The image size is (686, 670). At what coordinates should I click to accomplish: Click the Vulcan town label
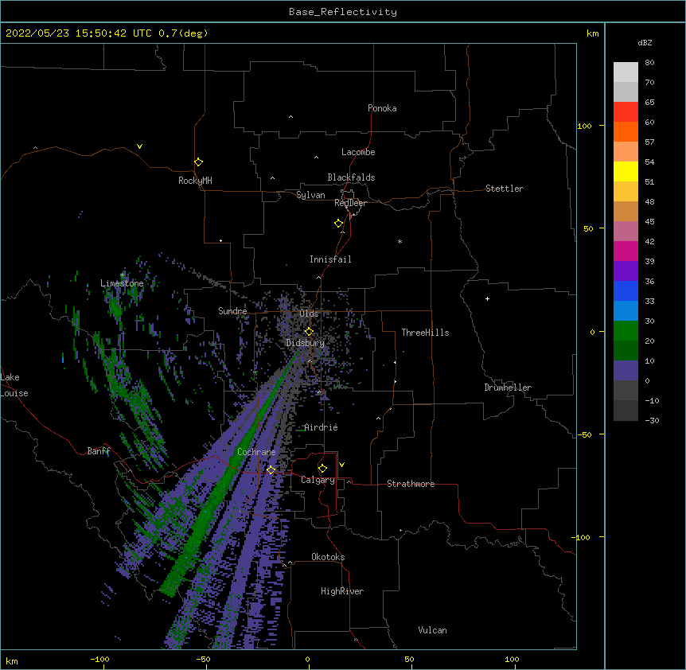pos(432,630)
